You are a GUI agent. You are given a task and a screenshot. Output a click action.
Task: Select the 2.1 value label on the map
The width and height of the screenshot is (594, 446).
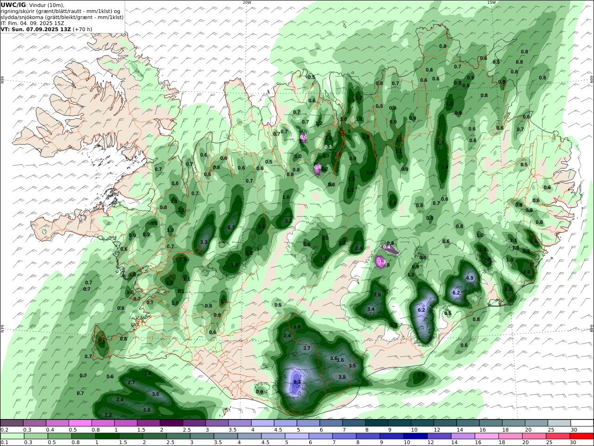[288, 221]
